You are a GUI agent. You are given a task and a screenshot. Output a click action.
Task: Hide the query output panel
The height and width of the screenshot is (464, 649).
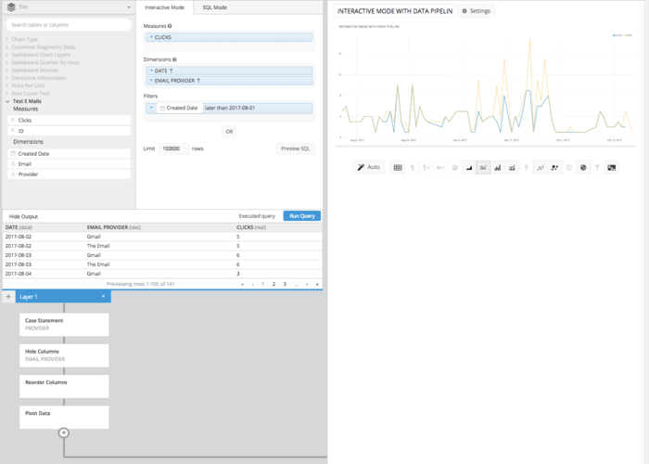(x=23, y=215)
